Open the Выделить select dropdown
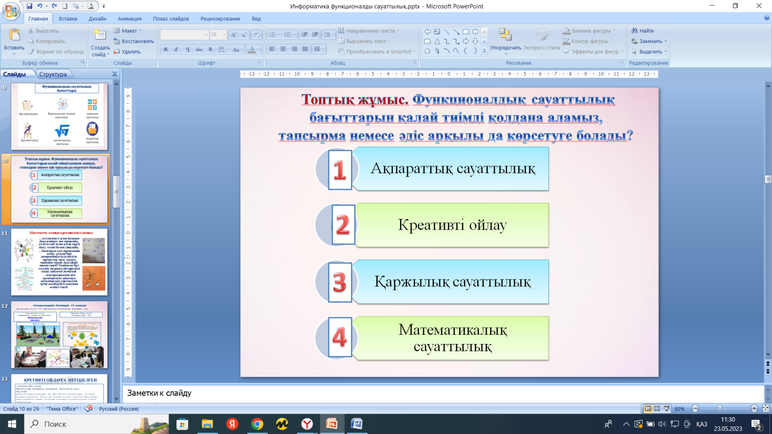Viewport: 772px width, 434px height. [x=649, y=52]
